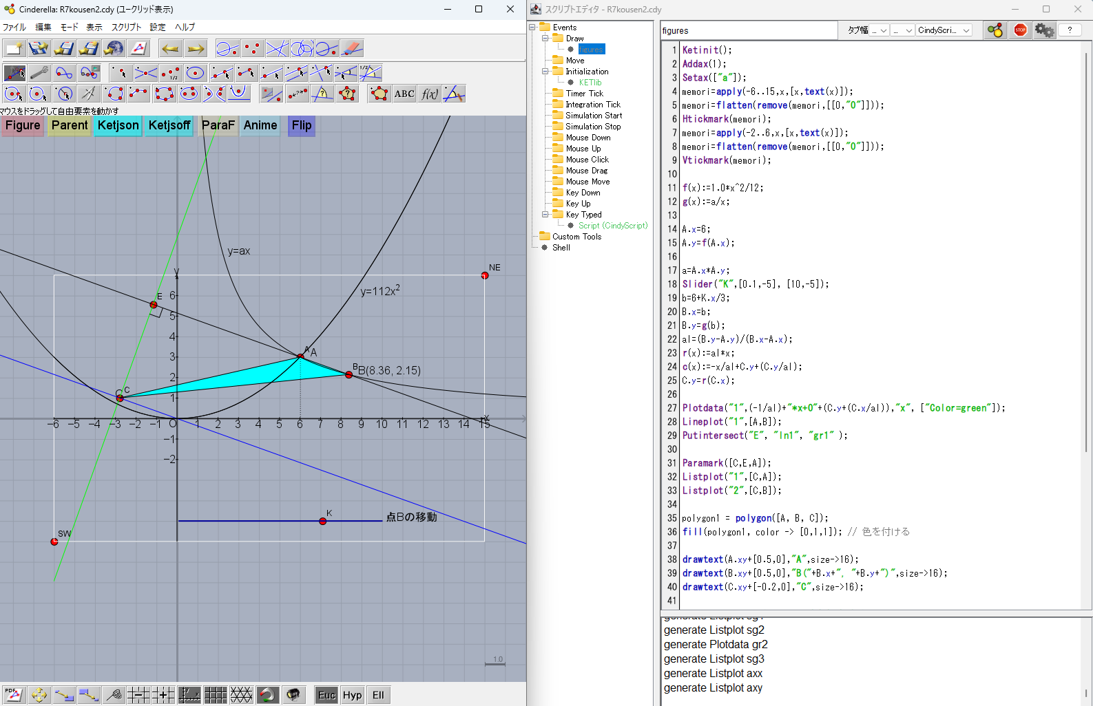The height and width of the screenshot is (706, 1093).
Task: Open the ファイル menu
Action: point(14,28)
